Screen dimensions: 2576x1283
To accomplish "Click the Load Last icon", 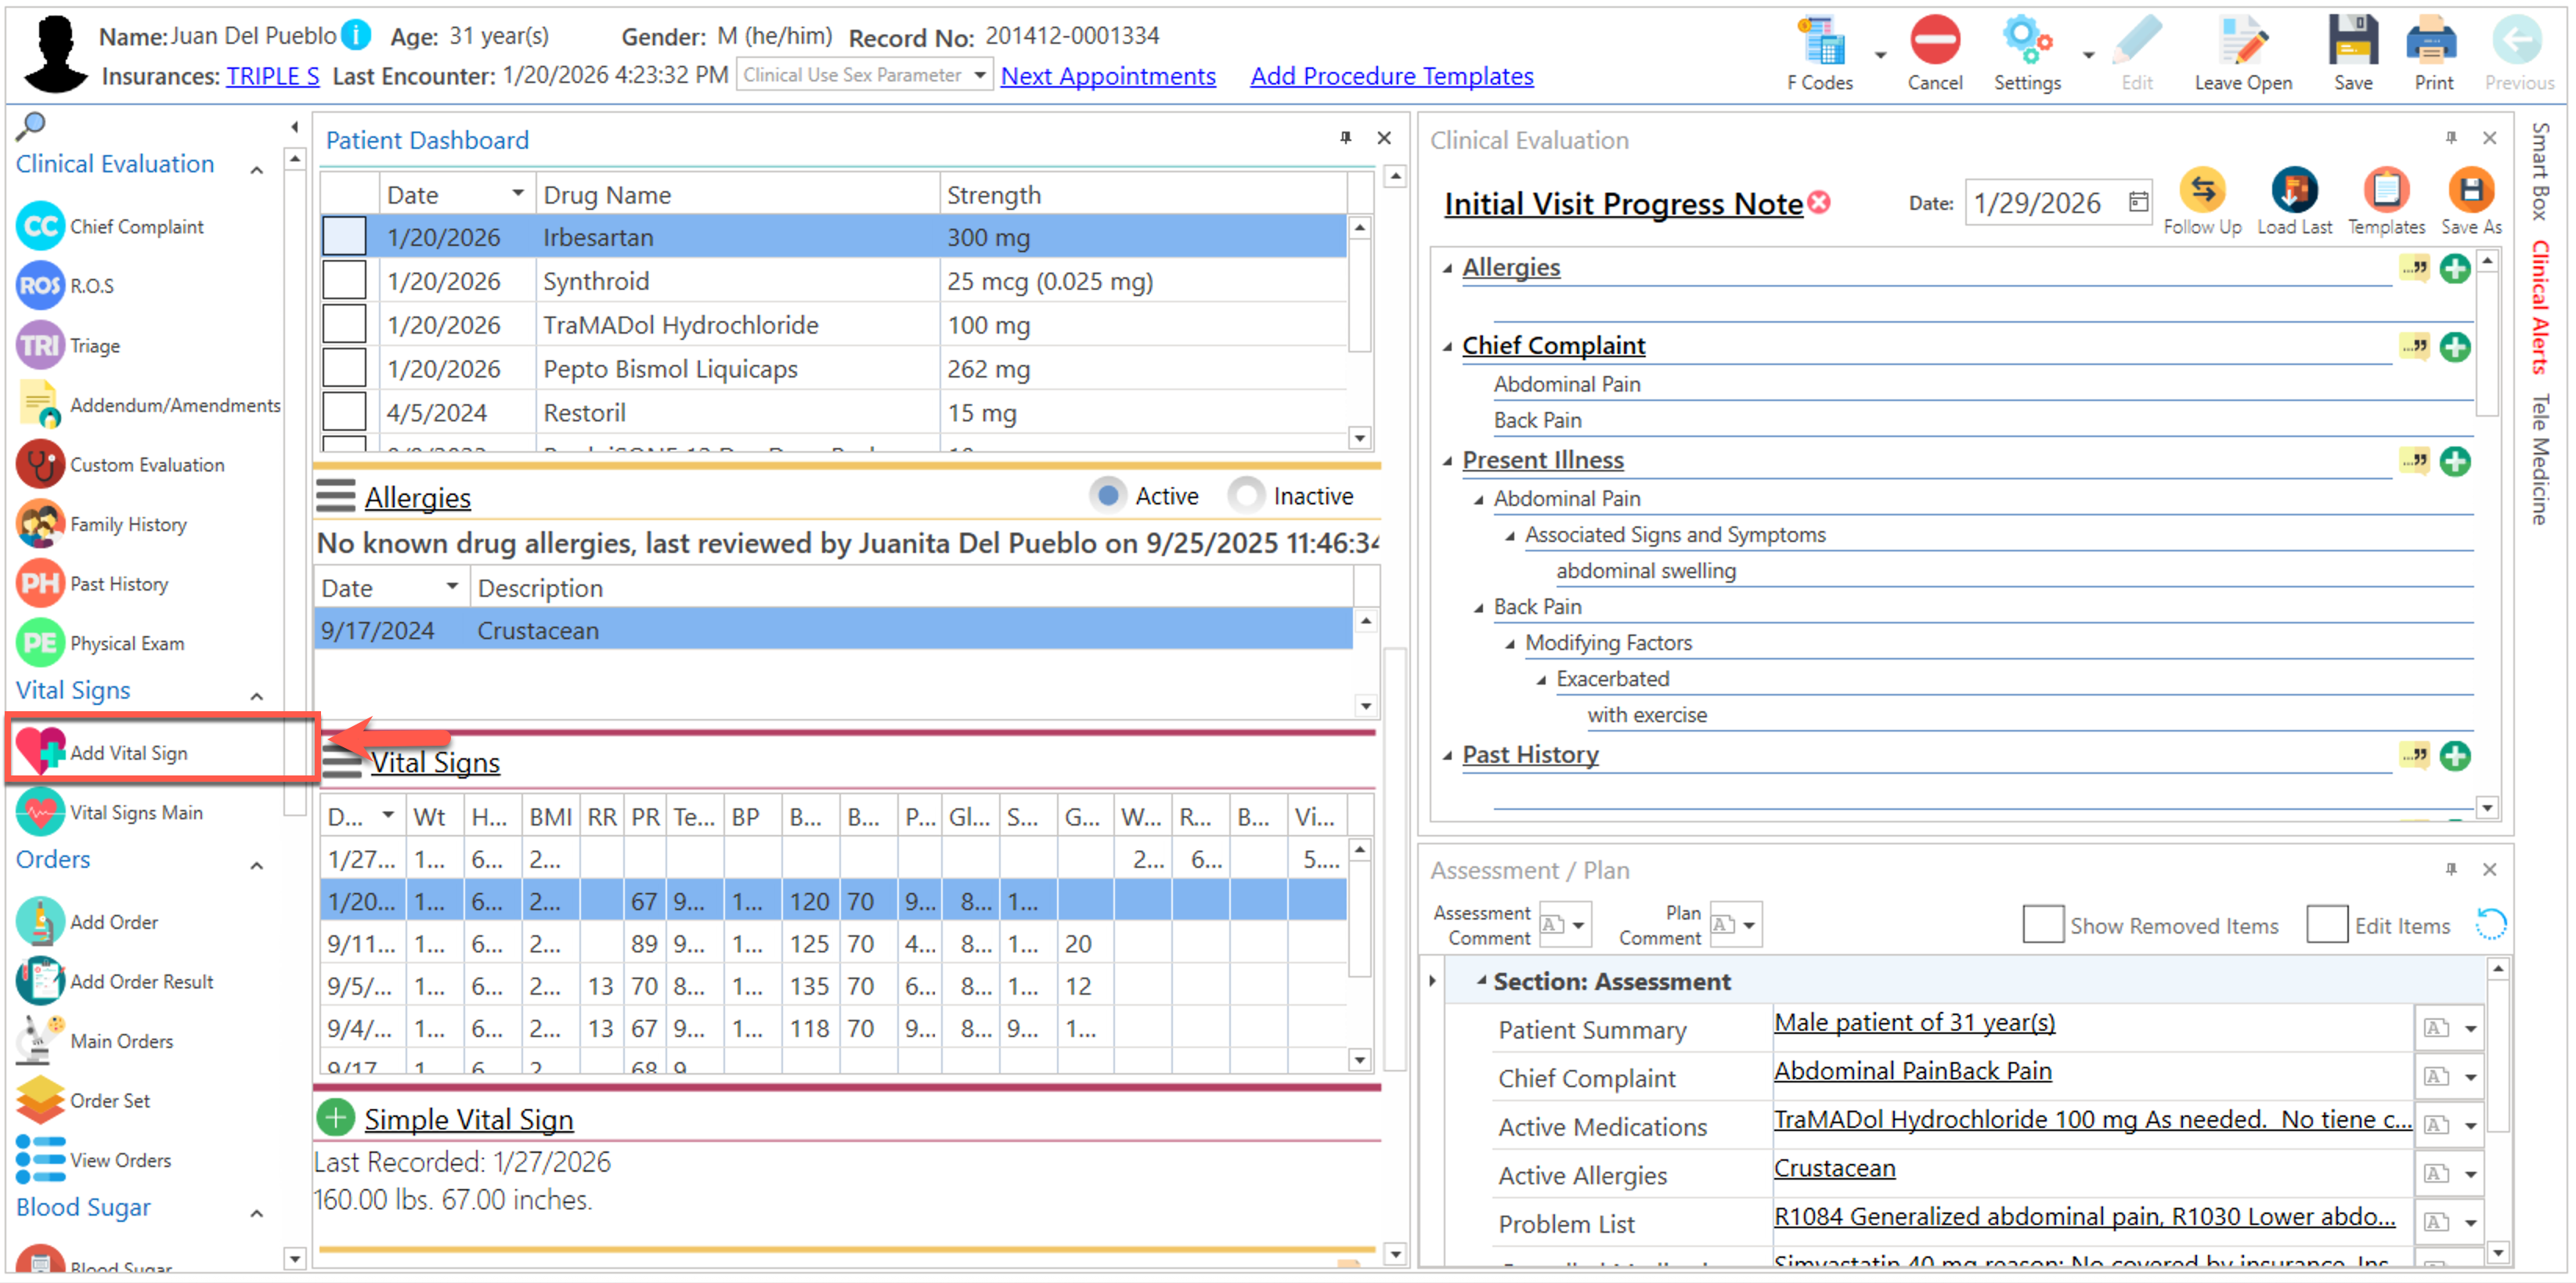I will (2293, 190).
